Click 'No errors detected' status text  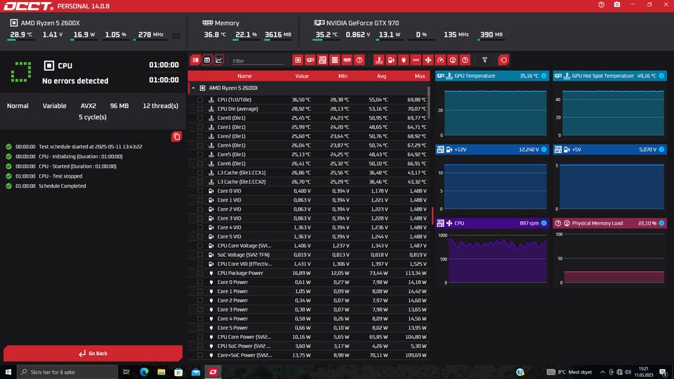coord(75,81)
